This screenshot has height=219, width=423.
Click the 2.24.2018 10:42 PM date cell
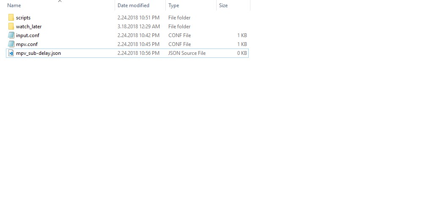point(138,35)
